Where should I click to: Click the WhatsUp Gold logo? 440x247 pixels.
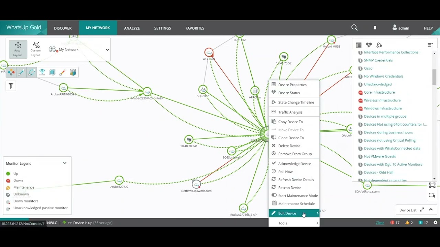pyautogui.click(x=24, y=27)
